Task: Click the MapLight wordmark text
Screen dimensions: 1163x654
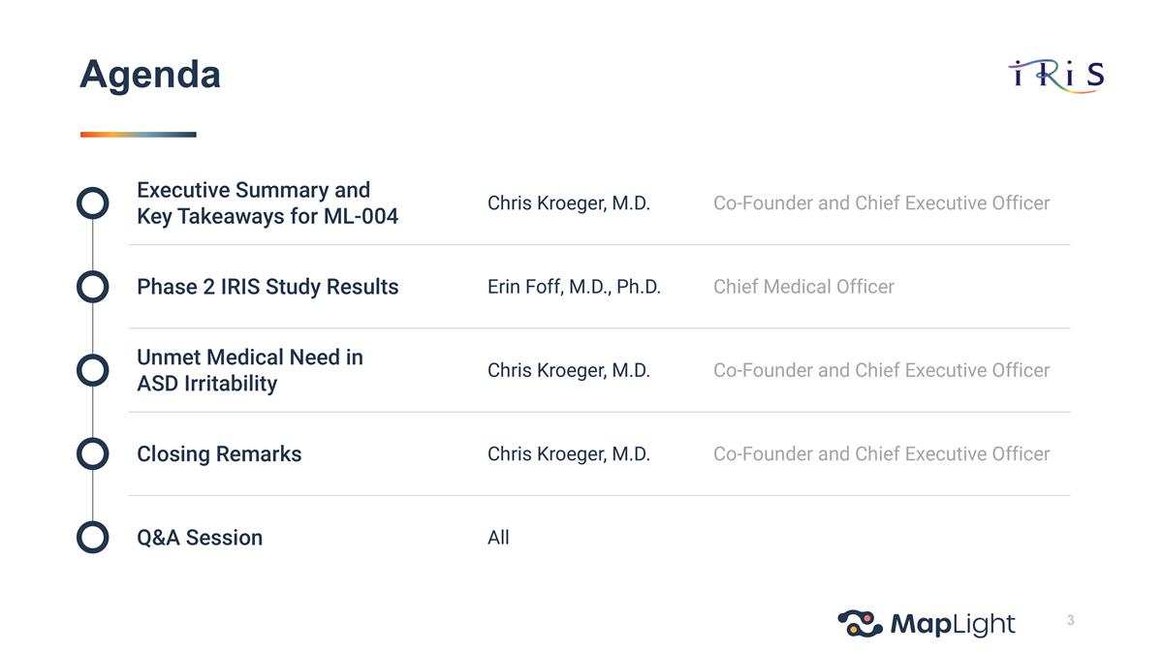Action: 952,625
